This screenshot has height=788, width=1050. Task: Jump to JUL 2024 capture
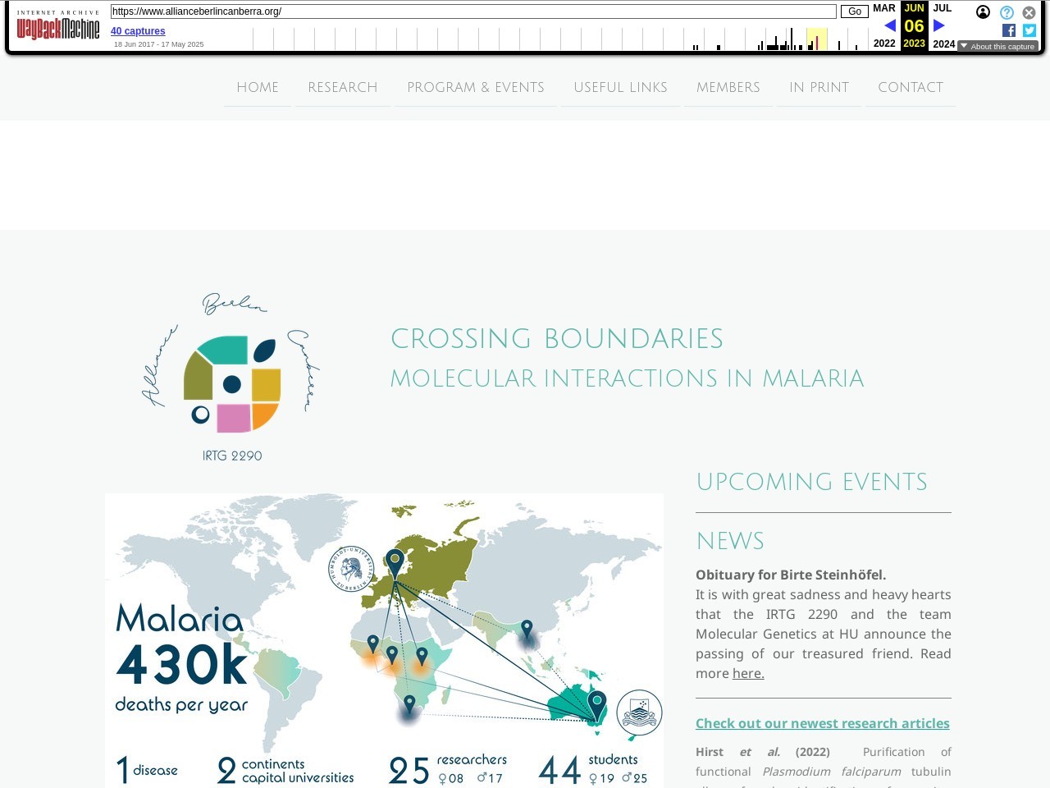tap(943, 25)
